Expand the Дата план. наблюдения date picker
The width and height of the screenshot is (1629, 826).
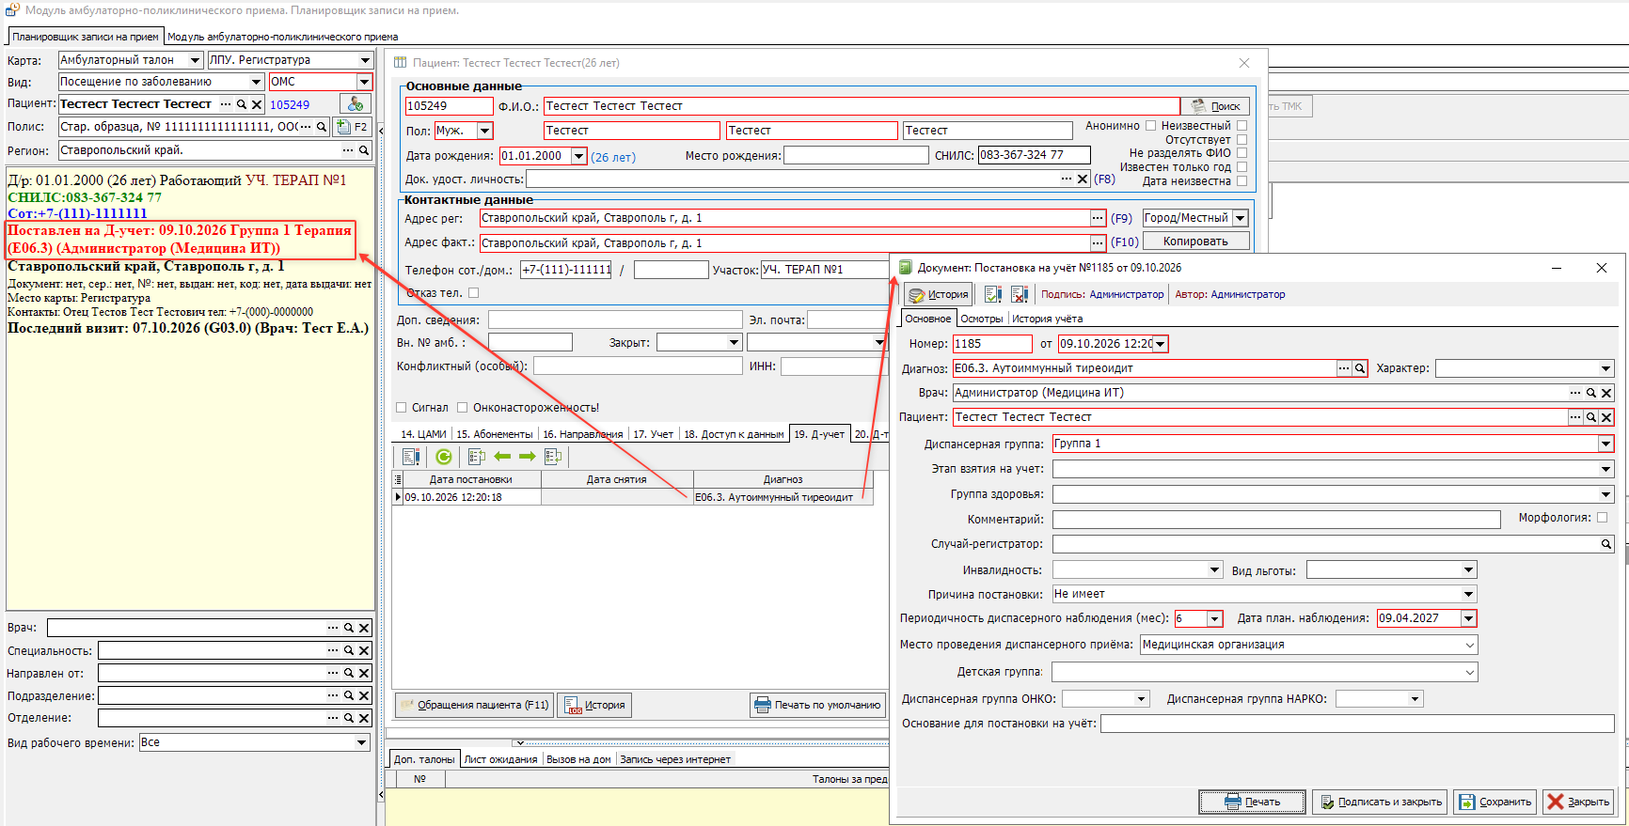point(1468,618)
